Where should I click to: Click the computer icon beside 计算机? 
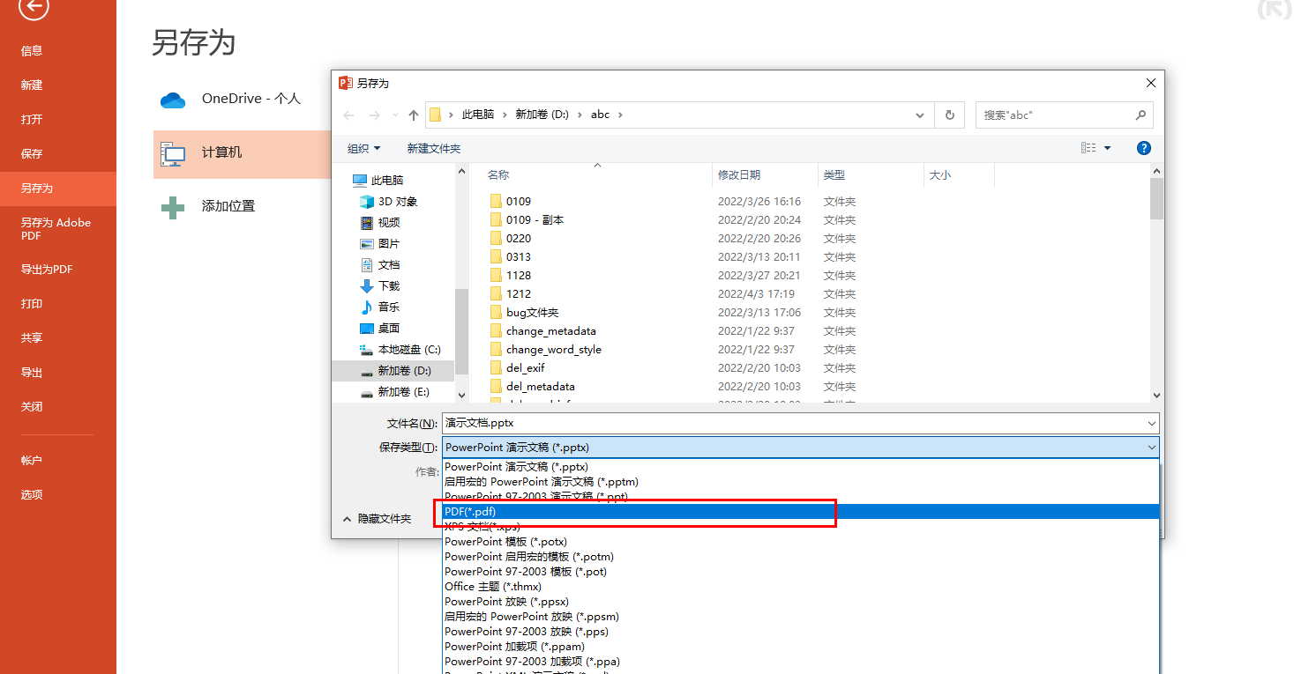(x=173, y=154)
